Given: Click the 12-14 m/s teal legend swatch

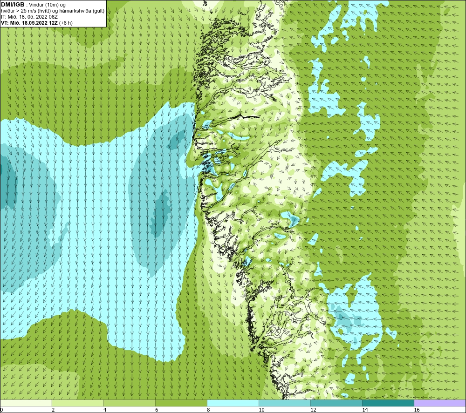Looking at the screenshot, I should (x=336, y=403).
